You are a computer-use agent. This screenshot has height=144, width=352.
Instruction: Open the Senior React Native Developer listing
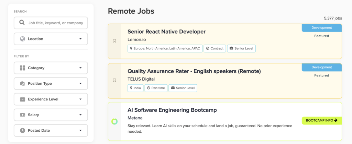(167, 32)
